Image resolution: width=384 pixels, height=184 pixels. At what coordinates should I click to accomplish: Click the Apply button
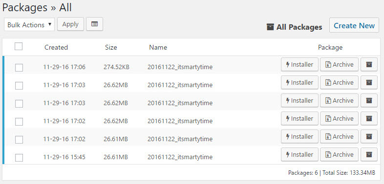(70, 24)
